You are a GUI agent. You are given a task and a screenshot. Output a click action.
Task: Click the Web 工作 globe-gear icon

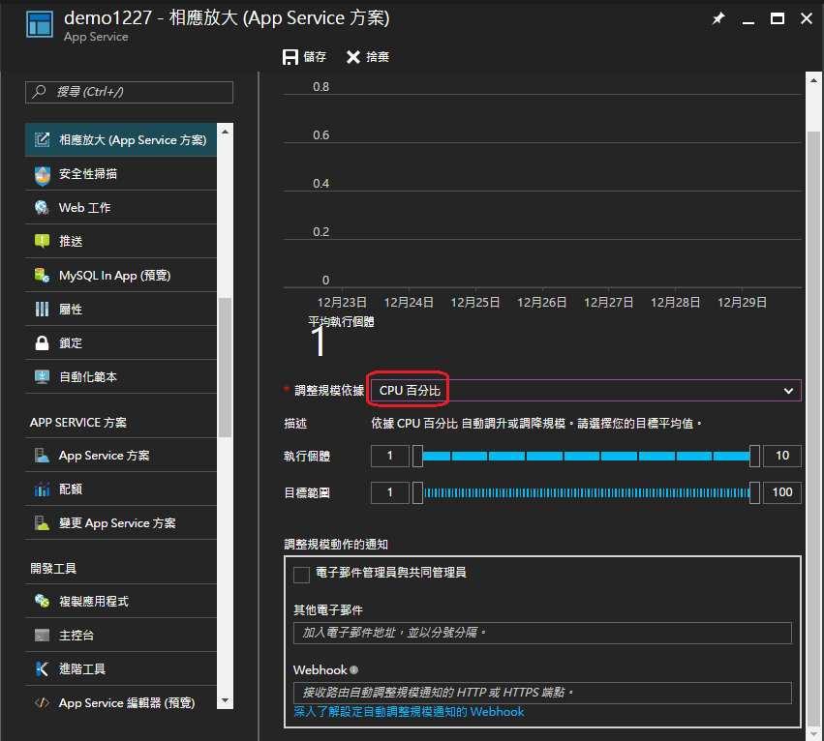point(42,207)
